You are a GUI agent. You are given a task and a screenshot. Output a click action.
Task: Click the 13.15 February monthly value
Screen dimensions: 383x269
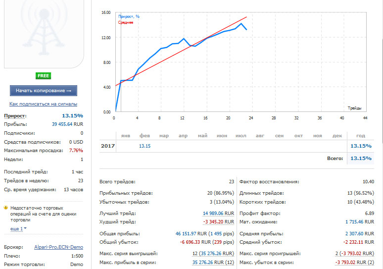[144, 146]
